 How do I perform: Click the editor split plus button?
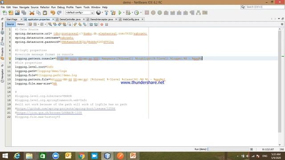[282, 24]
